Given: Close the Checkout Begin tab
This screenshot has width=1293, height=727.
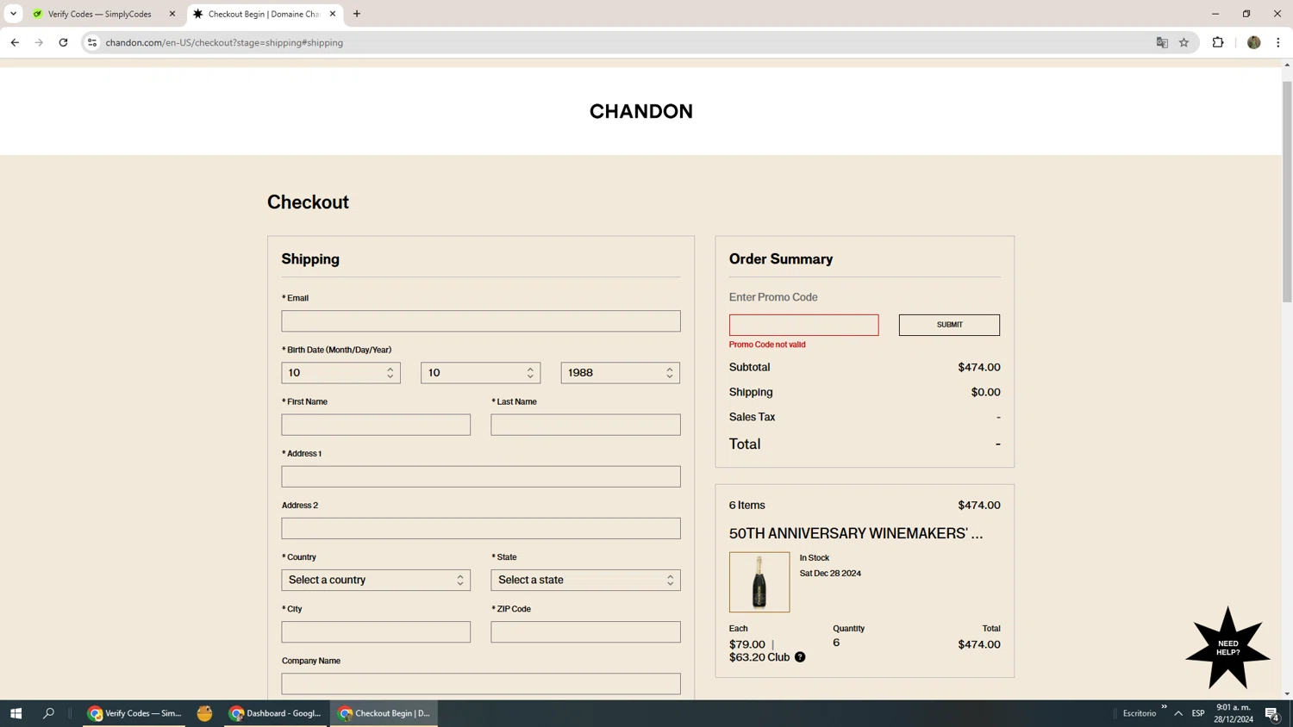Looking at the screenshot, I should [x=333, y=14].
